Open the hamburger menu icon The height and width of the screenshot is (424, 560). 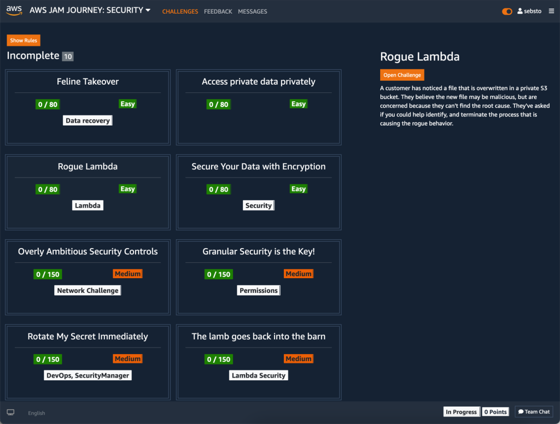551,11
